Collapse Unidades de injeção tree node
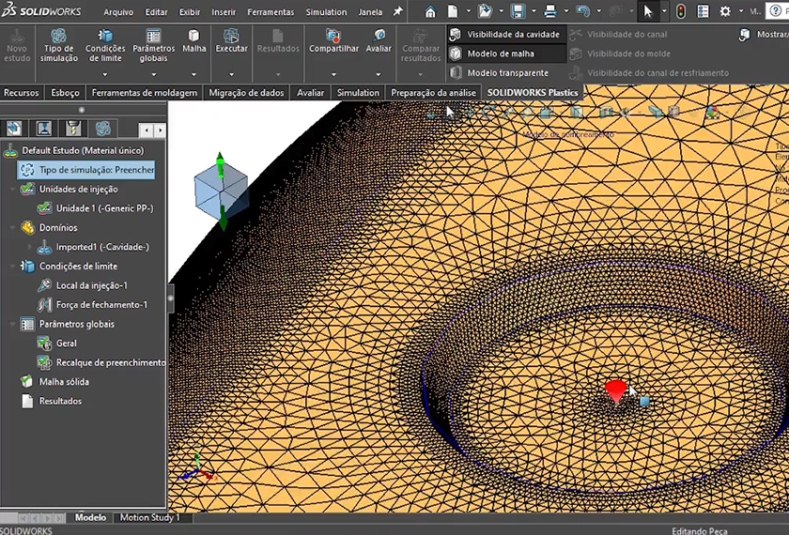The width and height of the screenshot is (789, 535). click(x=12, y=189)
